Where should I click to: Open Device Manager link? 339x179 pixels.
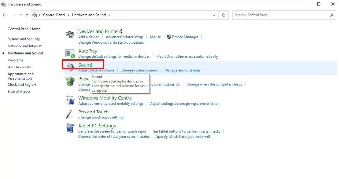[185, 37]
